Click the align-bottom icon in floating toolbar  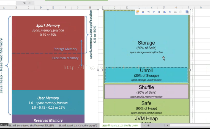pos(165,12)
